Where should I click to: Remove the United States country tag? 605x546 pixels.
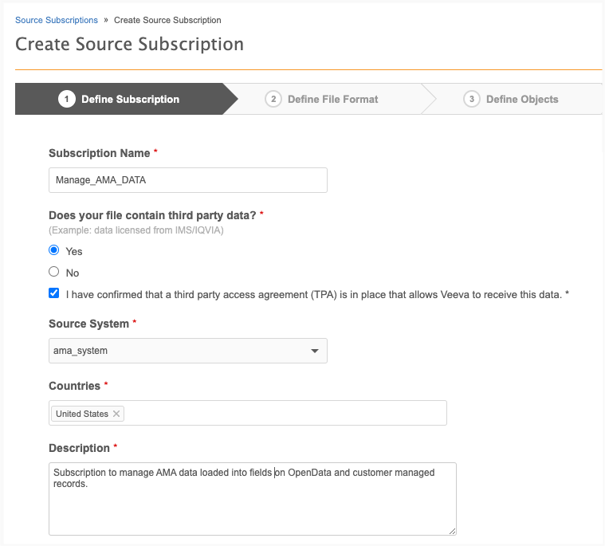coord(116,414)
